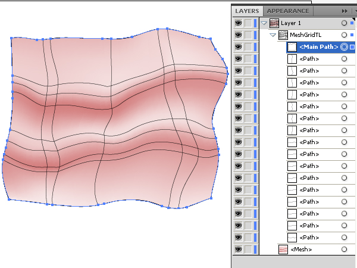The height and width of the screenshot is (268, 357).
Task: Toggle visibility of Layer 1
Action: tap(239, 23)
